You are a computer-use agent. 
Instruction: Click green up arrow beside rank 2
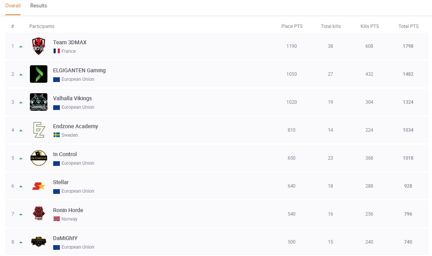click(x=21, y=75)
